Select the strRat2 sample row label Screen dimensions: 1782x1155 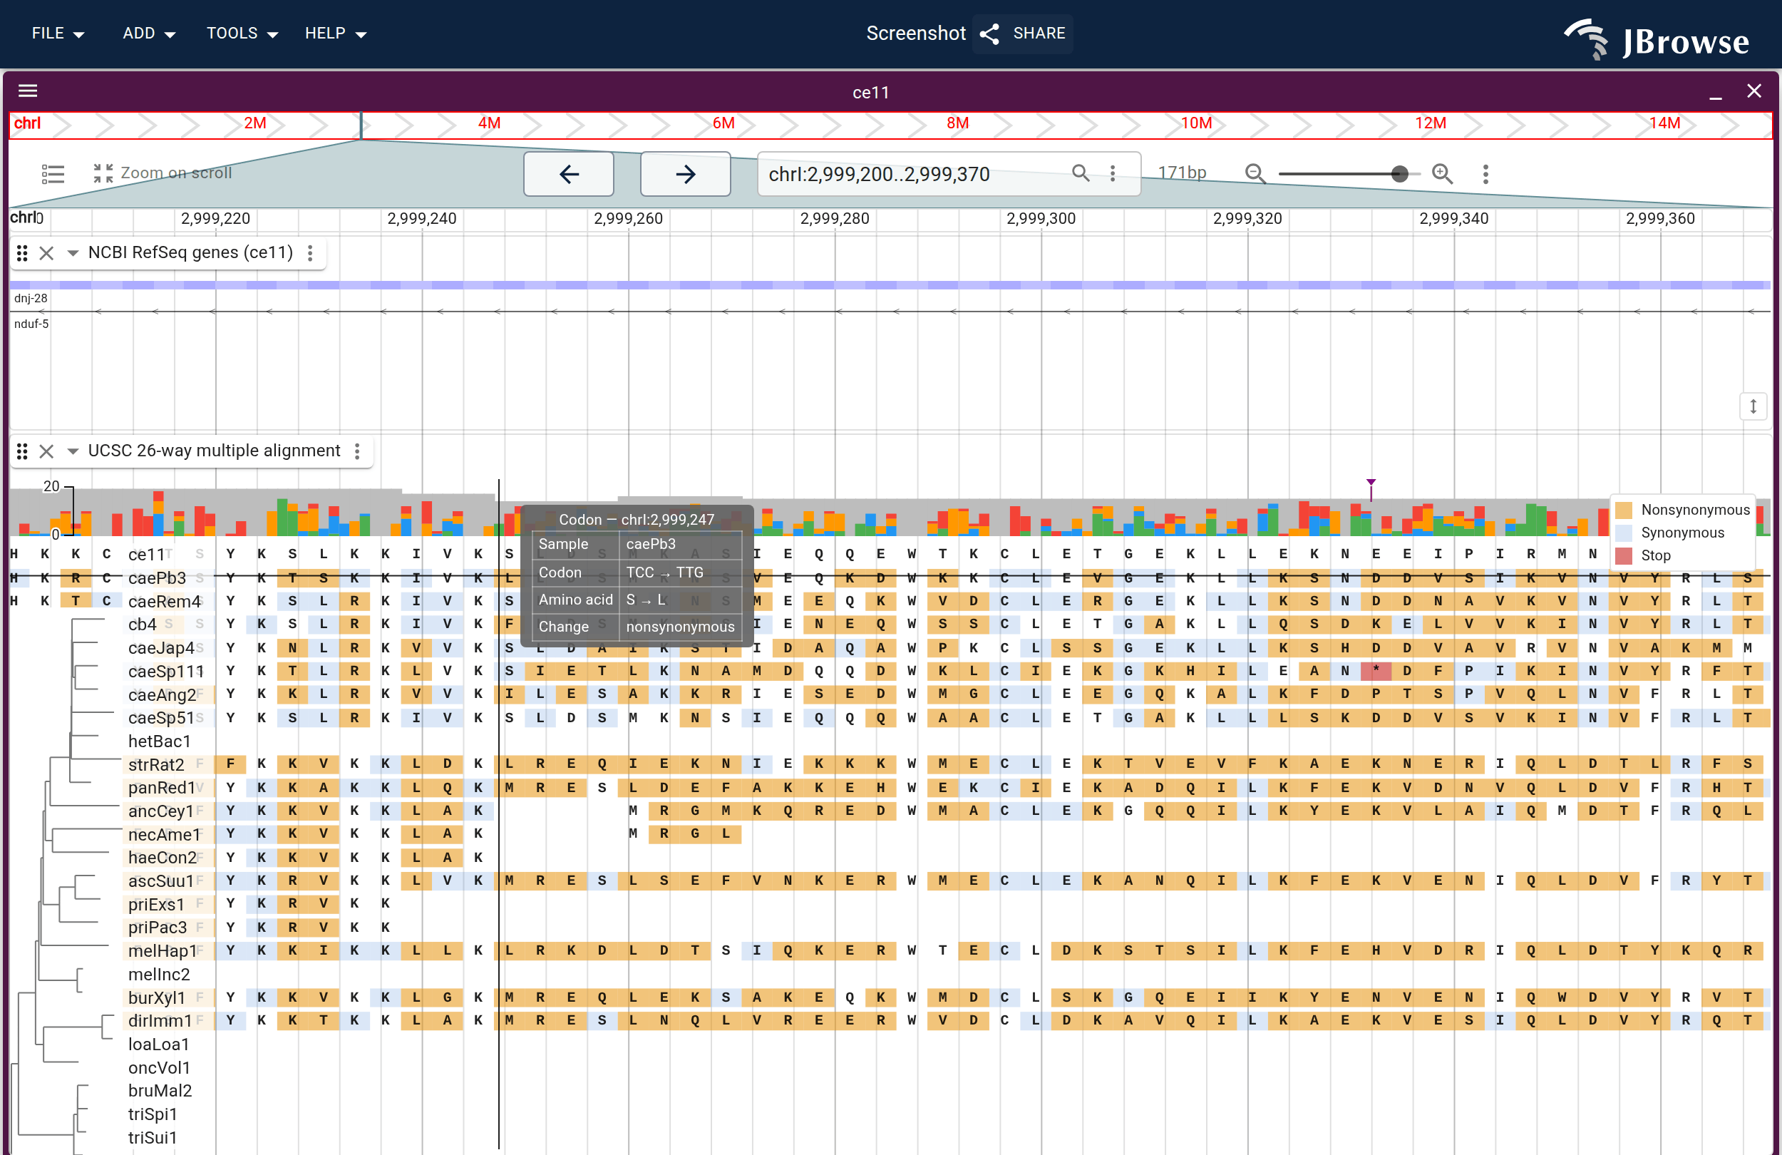point(157,764)
